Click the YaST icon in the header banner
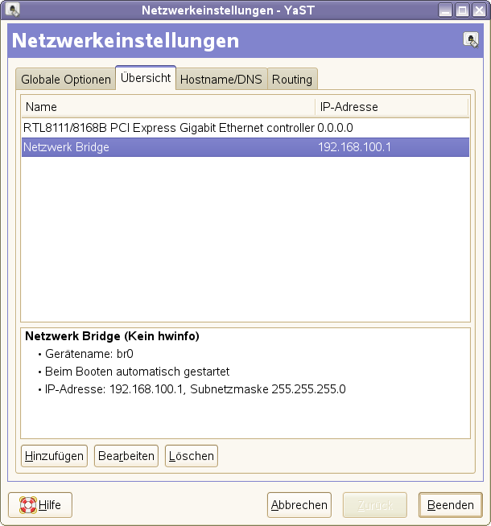 point(471,40)
